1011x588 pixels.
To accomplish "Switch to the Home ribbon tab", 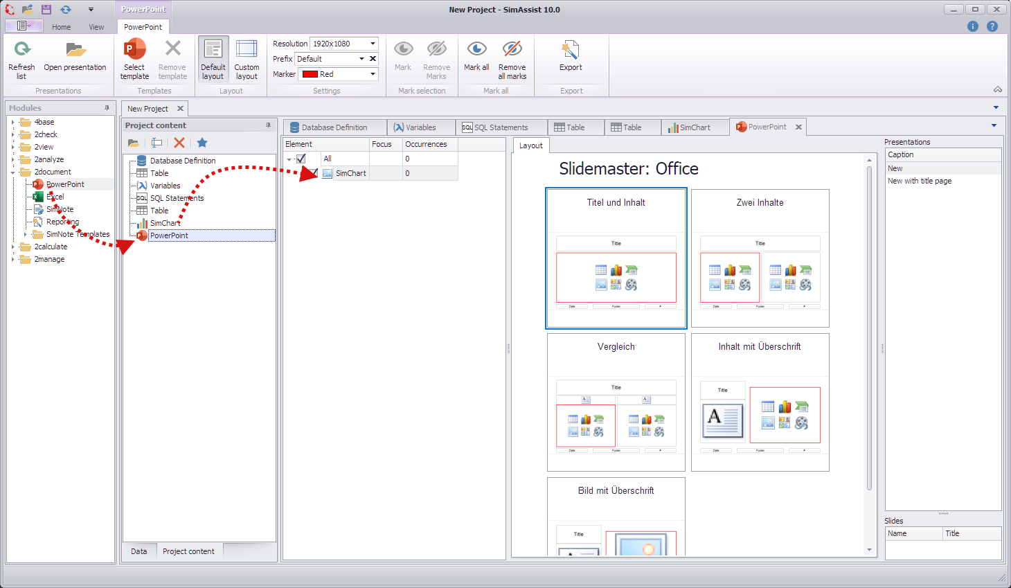I will pyautogui.click(x=61, y=27).
